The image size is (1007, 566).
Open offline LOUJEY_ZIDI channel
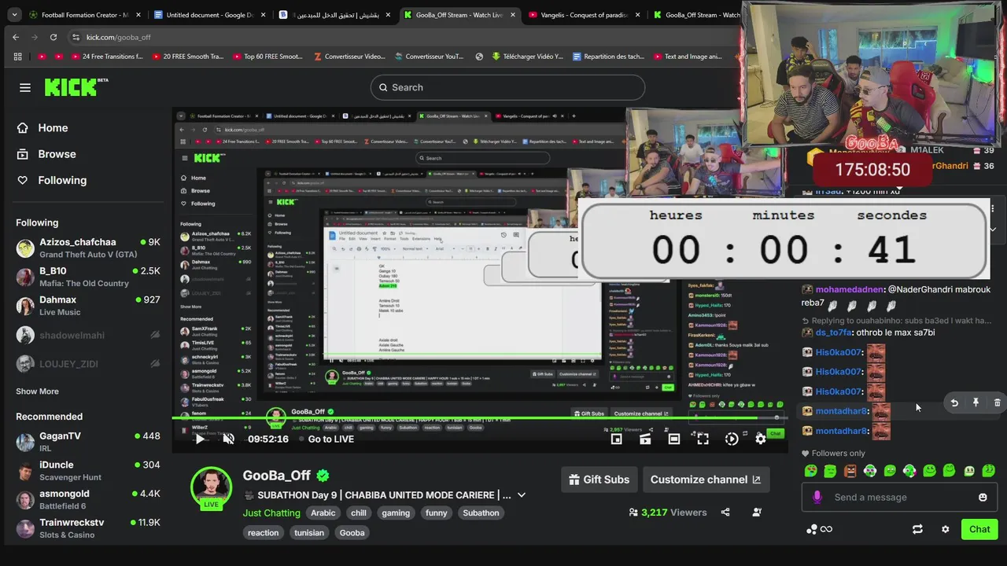pyautogui.click(x=88, y=364)
